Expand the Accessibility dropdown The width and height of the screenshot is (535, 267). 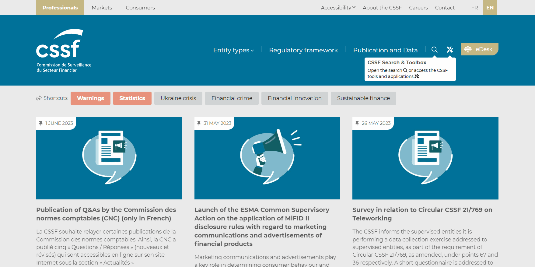tap(338, 8)
